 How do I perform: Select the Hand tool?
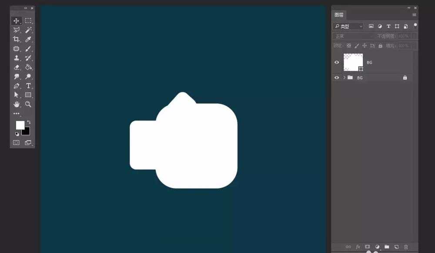[16, 104]
